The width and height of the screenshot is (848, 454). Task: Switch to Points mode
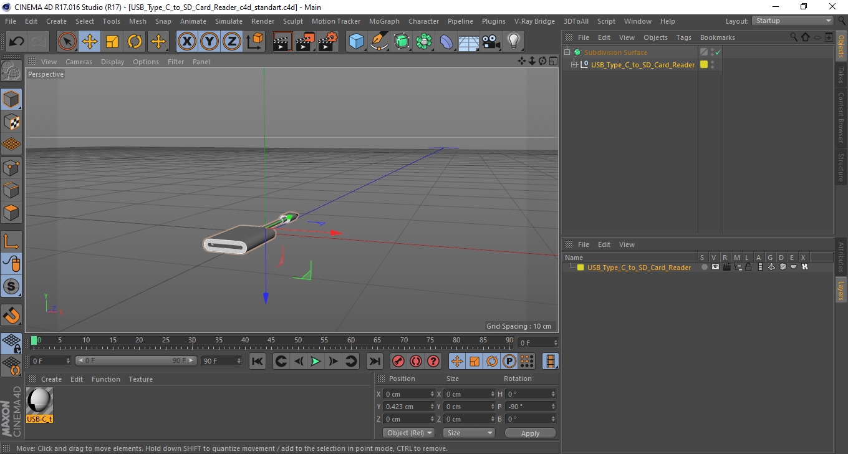[x=11, y=167]
